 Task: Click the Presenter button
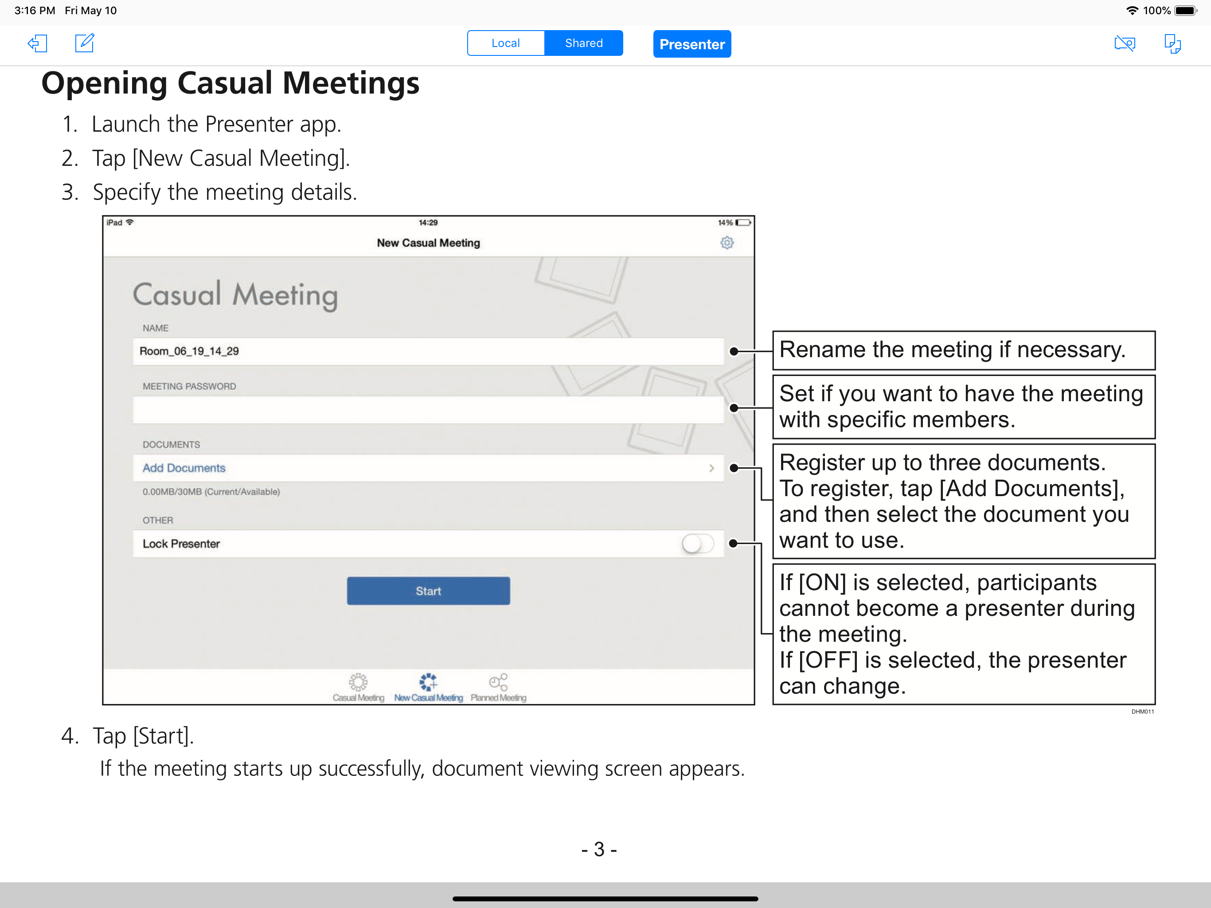coord(692,44)
